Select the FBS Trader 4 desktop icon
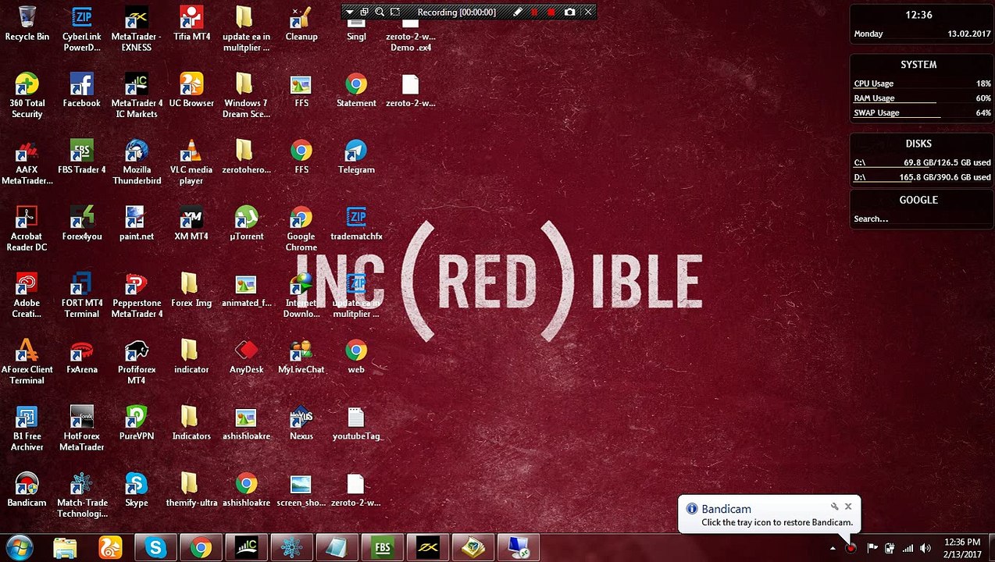995x562 pixels. click(x=81, y=157)
